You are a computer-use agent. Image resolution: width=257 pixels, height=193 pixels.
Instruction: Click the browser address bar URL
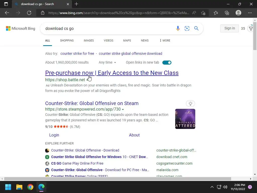pos(119,13)
